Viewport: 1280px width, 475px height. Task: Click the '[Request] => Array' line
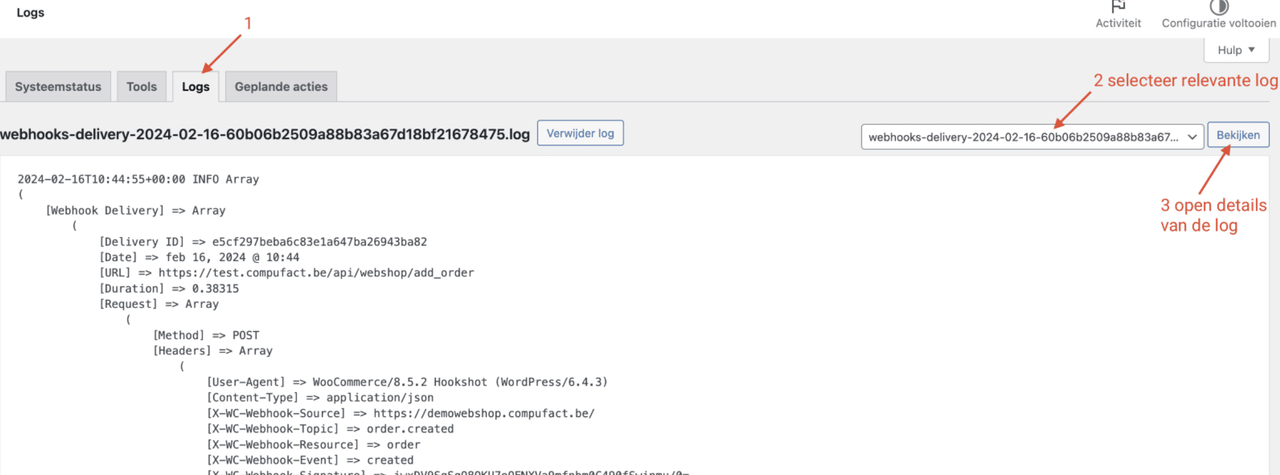click(159, 304)
